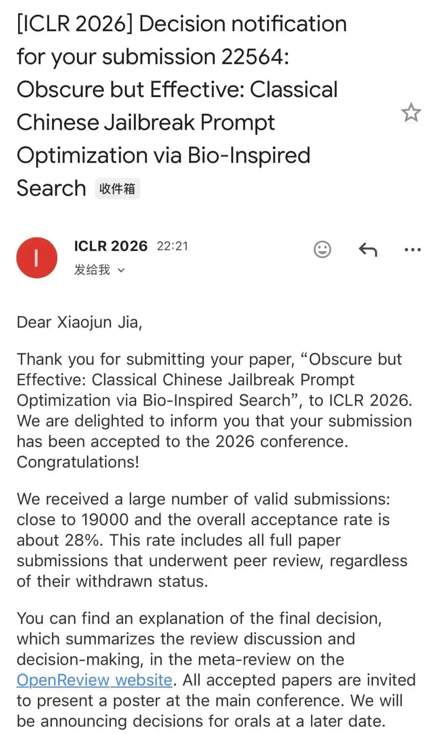Tap the red sender avatar circle

click(37, 257)
